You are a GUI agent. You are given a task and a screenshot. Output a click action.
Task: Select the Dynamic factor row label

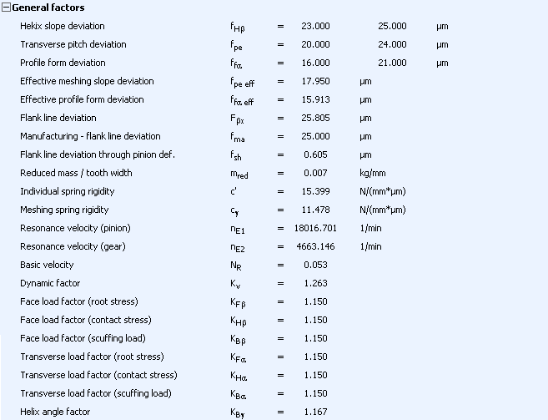point(50,283)
